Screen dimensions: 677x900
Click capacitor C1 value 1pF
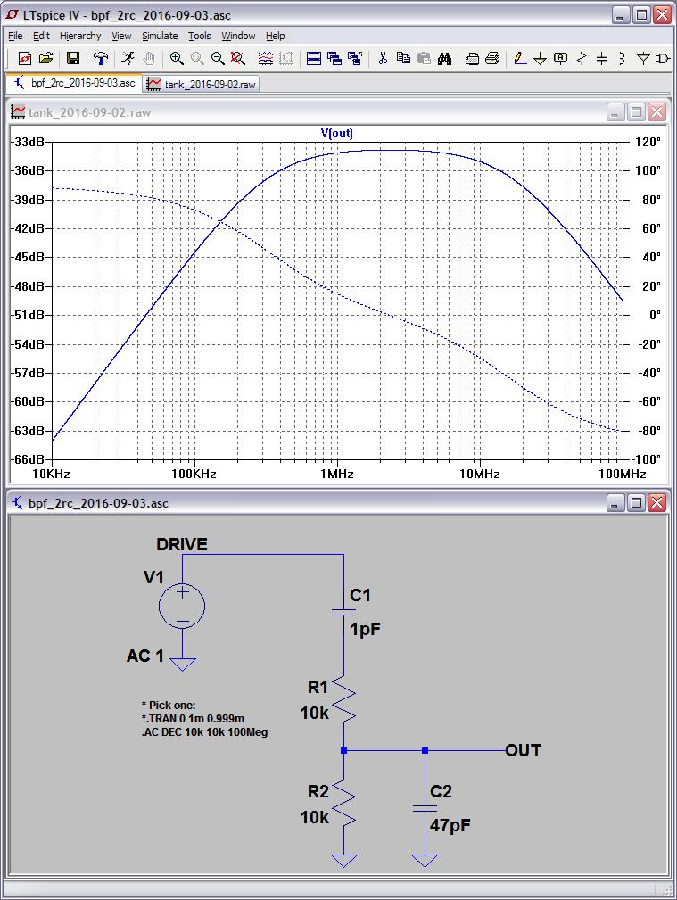[x=365, y=629]
